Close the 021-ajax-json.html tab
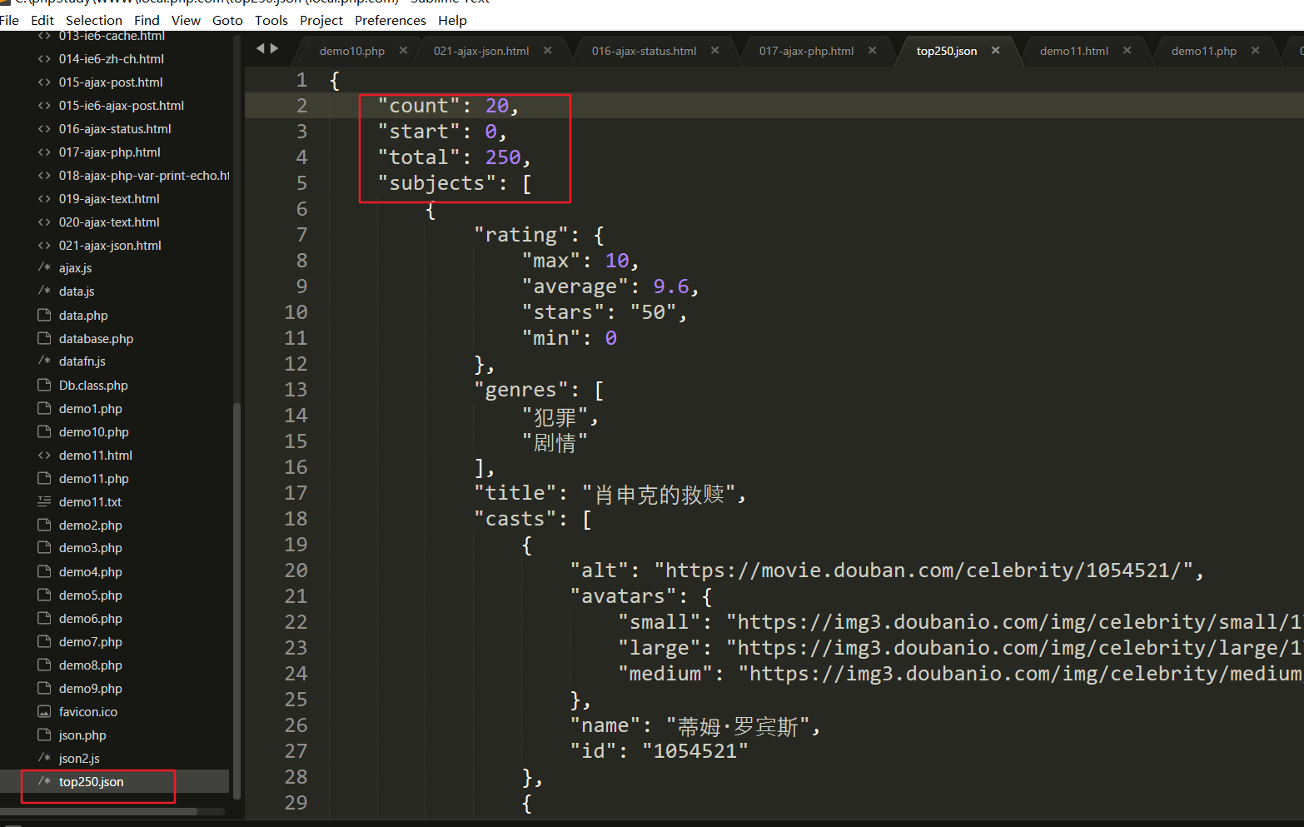Image resolution: width=1304 pixels, height=827 pixels. point(547,51)
